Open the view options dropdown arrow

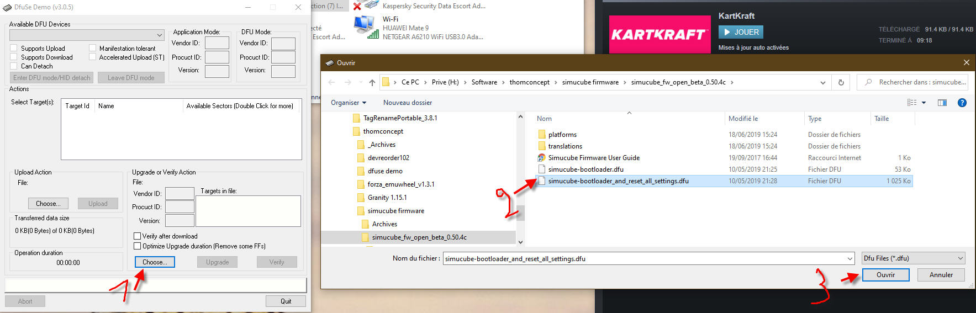pyautogui.click(x=924, y=103)
